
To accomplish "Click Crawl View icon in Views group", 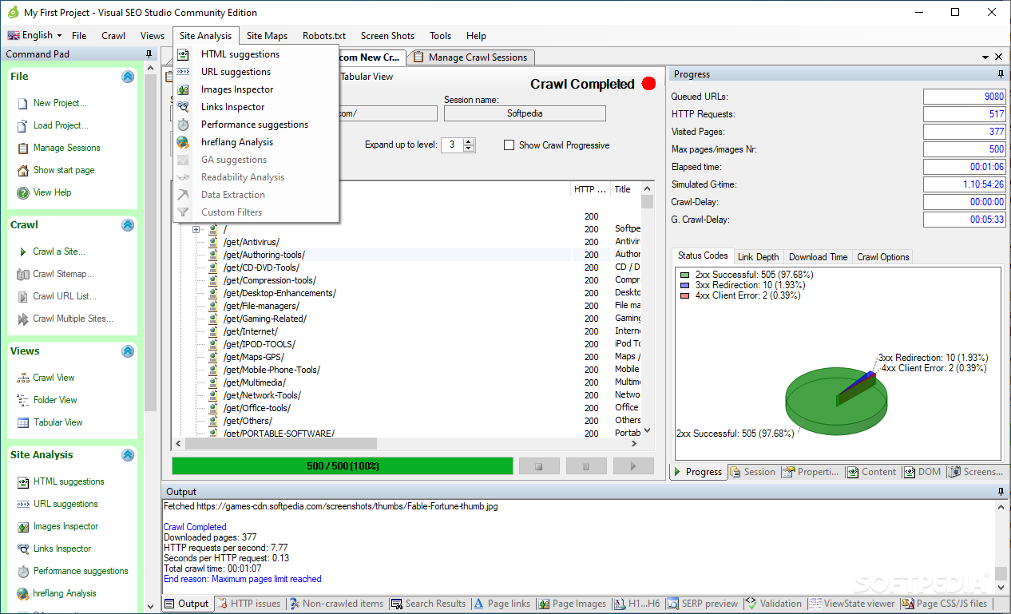I will 23,378.
